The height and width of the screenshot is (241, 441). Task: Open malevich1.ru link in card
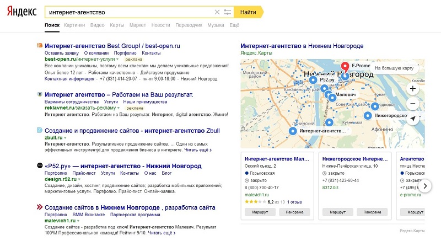[x=256, y=195]
